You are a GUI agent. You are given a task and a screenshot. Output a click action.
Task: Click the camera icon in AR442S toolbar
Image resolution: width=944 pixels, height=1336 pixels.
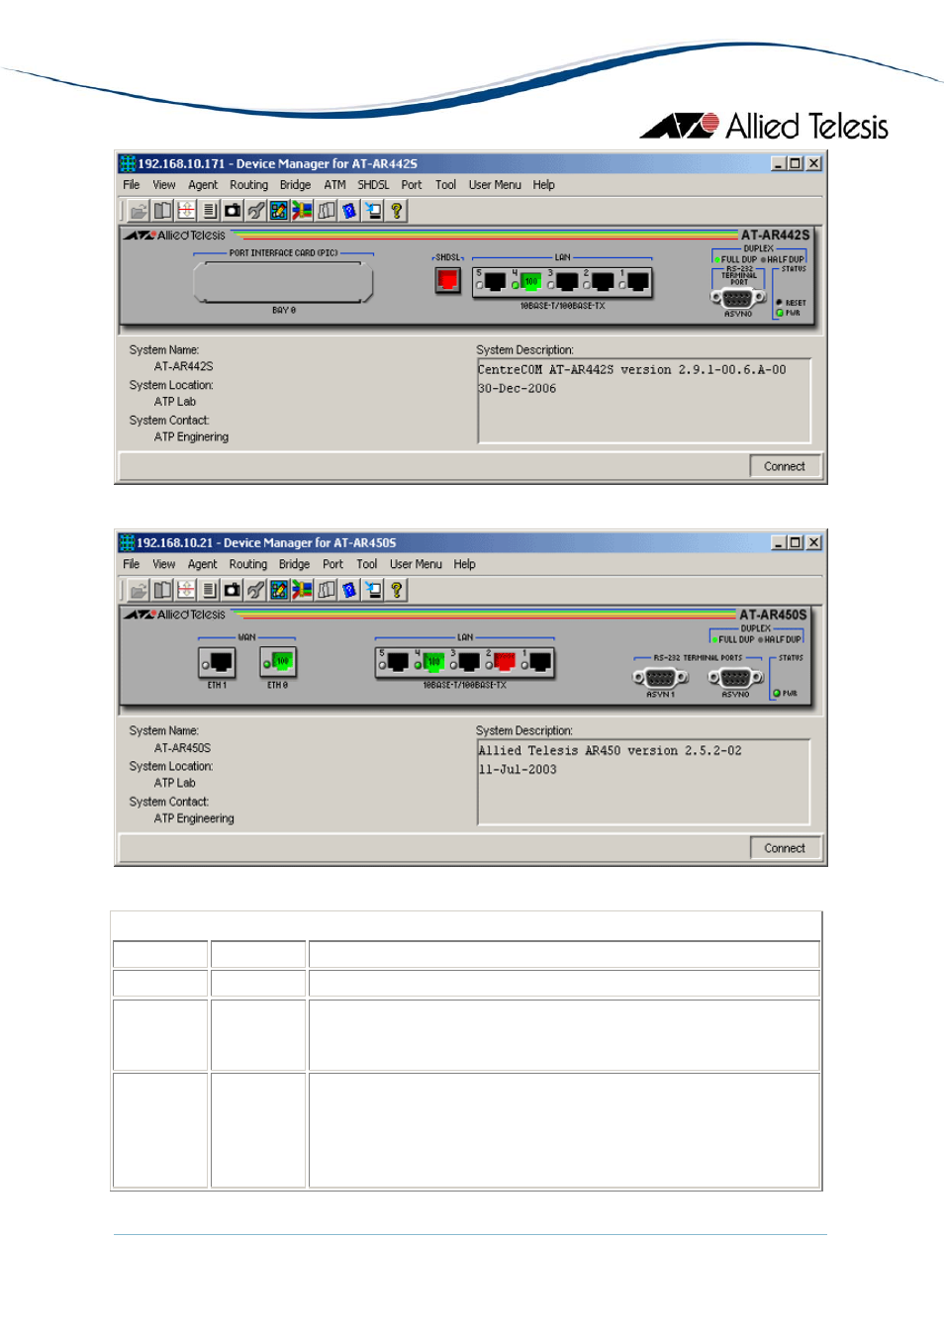[233, 211]
